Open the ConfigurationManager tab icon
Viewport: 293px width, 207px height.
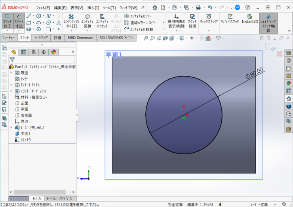34,52
